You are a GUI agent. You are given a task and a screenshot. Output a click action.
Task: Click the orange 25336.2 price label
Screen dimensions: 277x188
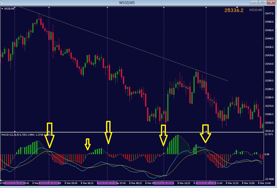coord(234,10)
